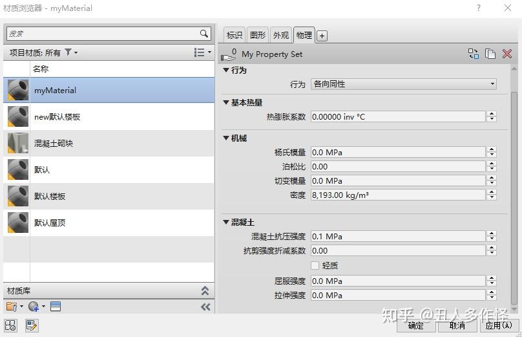522x337 pixels.
Task: Switch to the 图形 tab
Action: pos(258,35)
